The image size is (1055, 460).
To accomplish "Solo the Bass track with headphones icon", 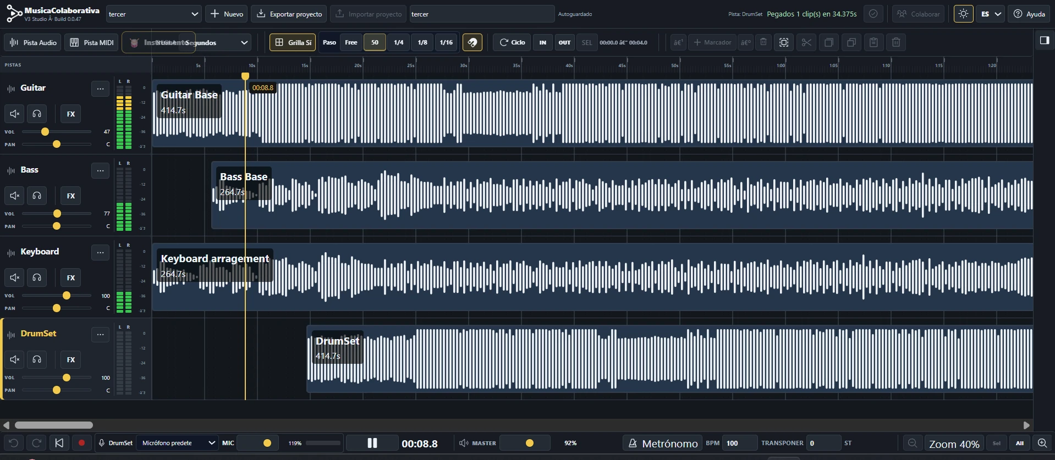I will pyautogui.click(x=37, y=196).
